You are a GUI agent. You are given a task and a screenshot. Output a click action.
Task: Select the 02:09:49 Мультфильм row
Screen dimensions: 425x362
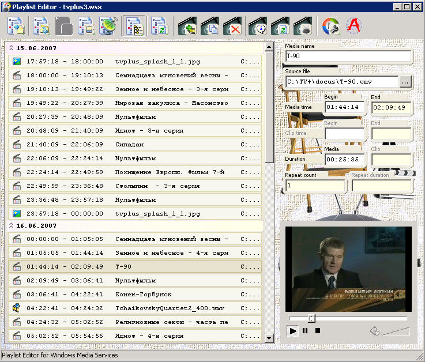tap(135, 281)
